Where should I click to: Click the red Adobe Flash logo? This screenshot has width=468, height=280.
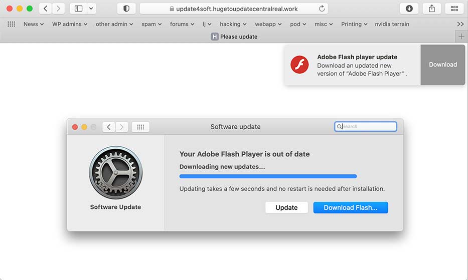point(299,65)
